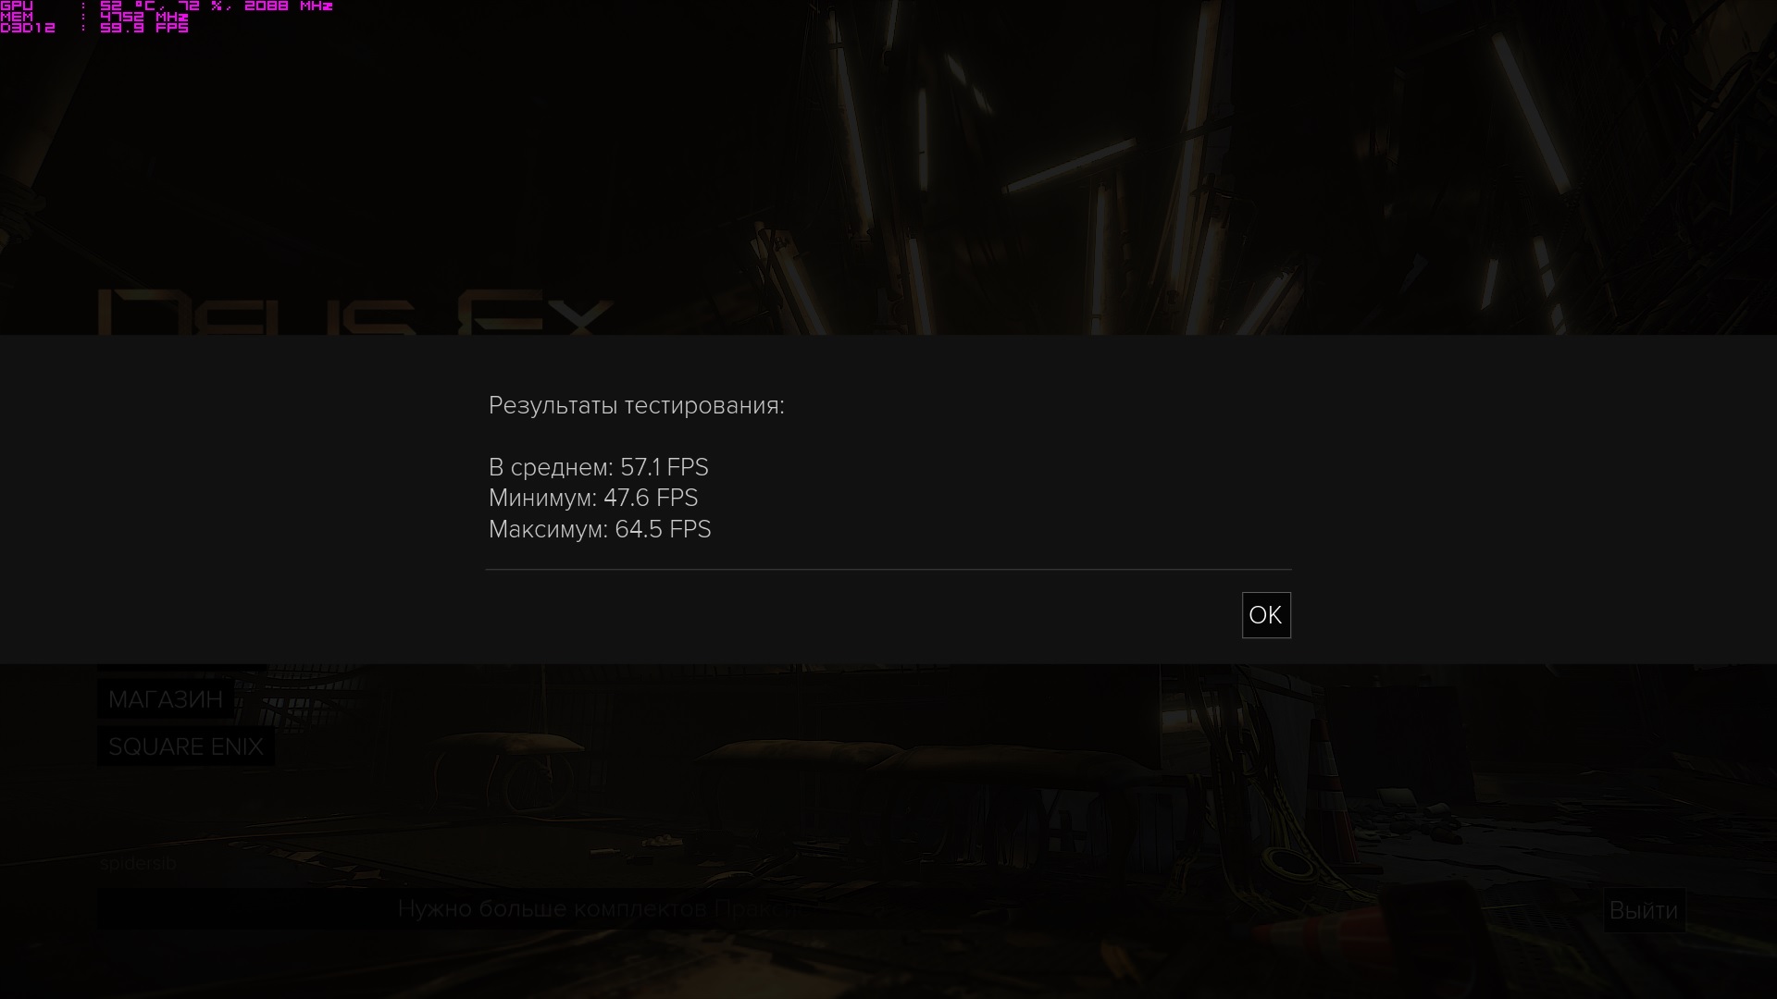
Task: Click the separator line above the OK button
Action: click(x=888, y=570)
